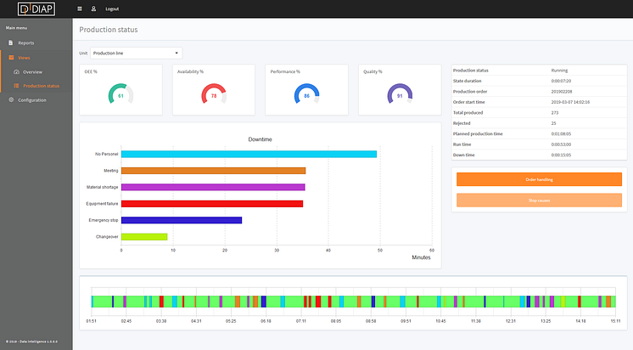Image resolution: width=633 pixels, height=350 pixels.
Task: Open Reports in the main menu
Action: pos(25,42)
